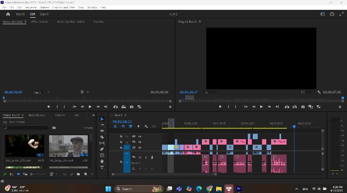Image resolution: width=347 pixels, height=193 pixels.
Task: Open sort icons dropdown in Project panel
Action: [54, 174]
